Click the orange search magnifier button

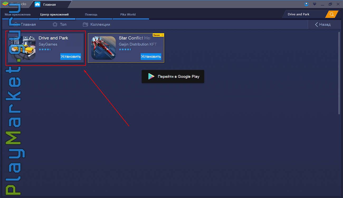click(x=332, y=14)
